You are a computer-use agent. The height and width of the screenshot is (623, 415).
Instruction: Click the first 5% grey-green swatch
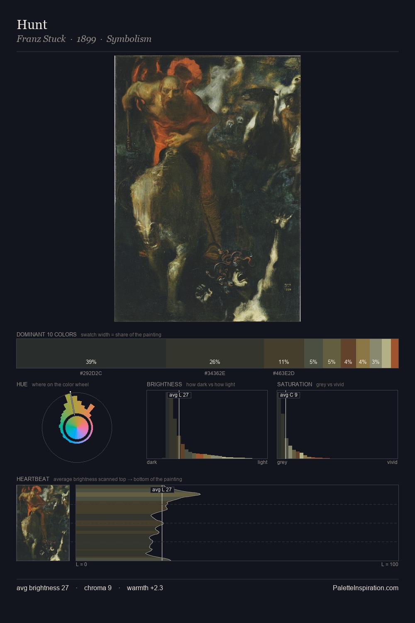[x=313, y=353]
